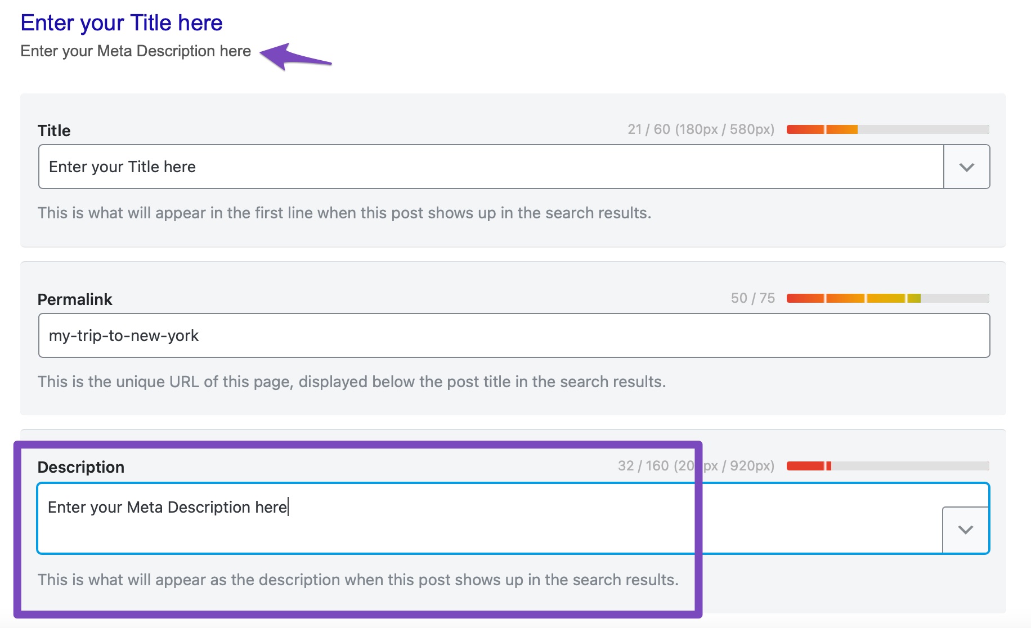Open the Title variables dropdown chevron
This screenshot has height=628, width=1031.
[966, 167]
